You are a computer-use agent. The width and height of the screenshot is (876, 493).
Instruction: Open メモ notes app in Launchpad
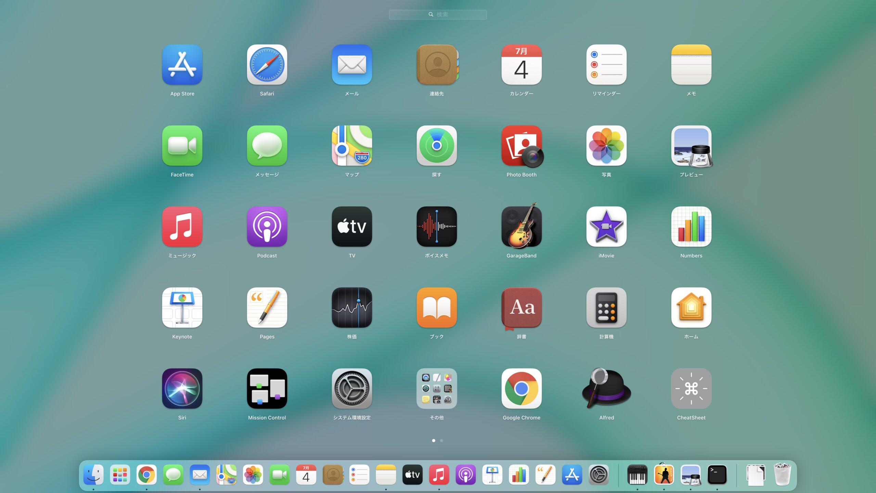(x=691, y=65)
